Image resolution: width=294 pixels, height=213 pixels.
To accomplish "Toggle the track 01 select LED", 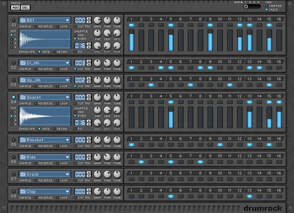I will 14,20.
